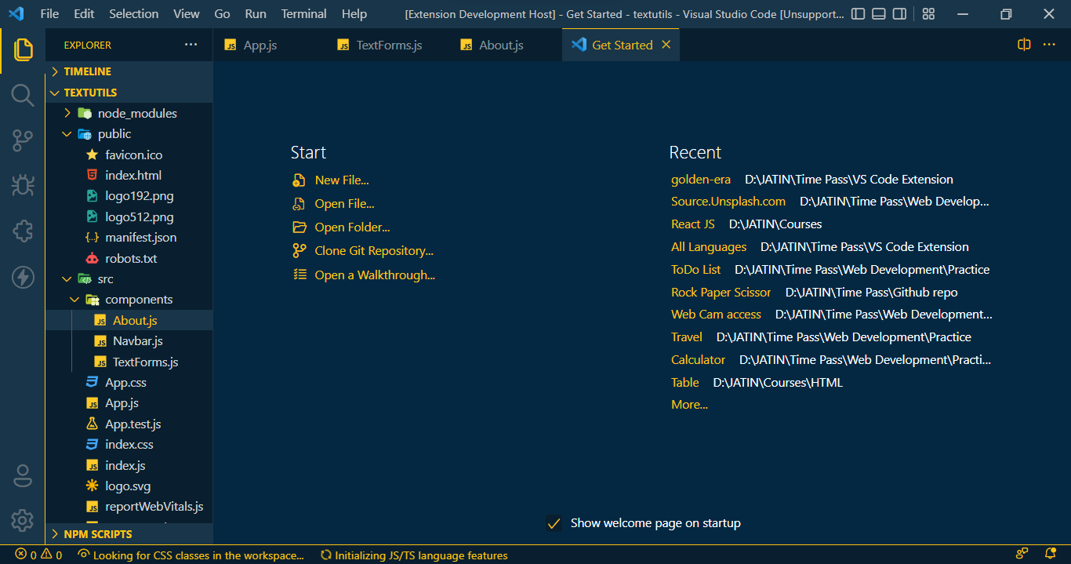Open the Source Control view
This screenshot has height=564, width=1071.
23,140
